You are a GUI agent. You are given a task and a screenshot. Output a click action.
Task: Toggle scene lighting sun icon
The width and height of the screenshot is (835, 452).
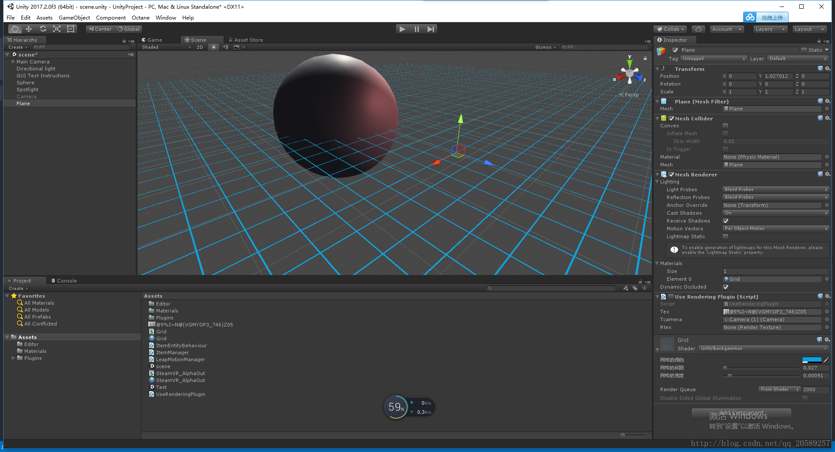click(x=214, y=47)
